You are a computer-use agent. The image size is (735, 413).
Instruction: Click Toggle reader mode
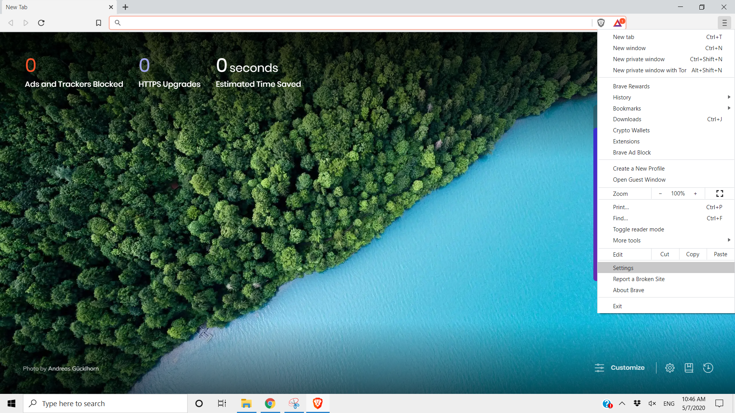pyautogui.click(x=638, y=229)
